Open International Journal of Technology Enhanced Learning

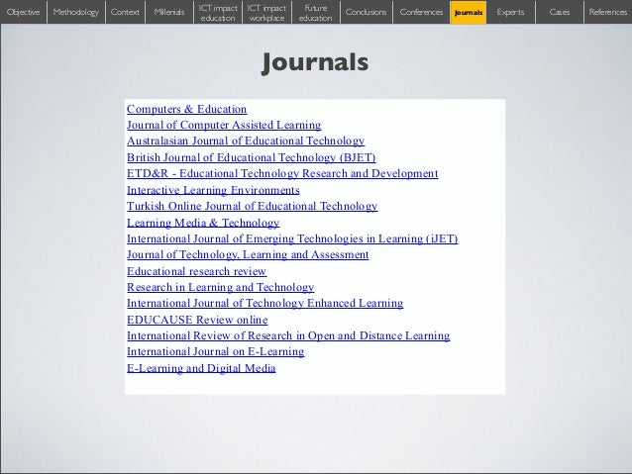click(264, 303)
